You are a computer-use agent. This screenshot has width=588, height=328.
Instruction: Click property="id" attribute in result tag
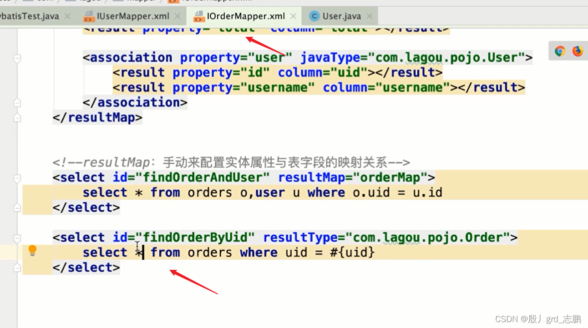221,73
